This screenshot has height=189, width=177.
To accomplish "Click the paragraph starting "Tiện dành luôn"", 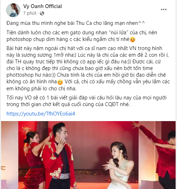I will click(x=82, y=36).
